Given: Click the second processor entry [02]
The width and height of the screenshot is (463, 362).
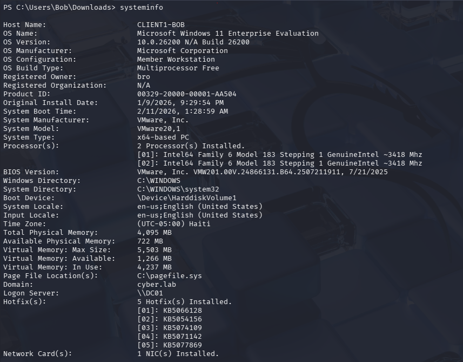Looking at the screenshot, I should [279, 163].
